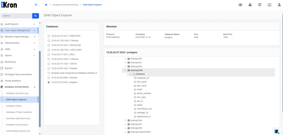This screenshot has width=283, height=135.
Task: Expand the testcopy341 table node
Action: [125, 63]
